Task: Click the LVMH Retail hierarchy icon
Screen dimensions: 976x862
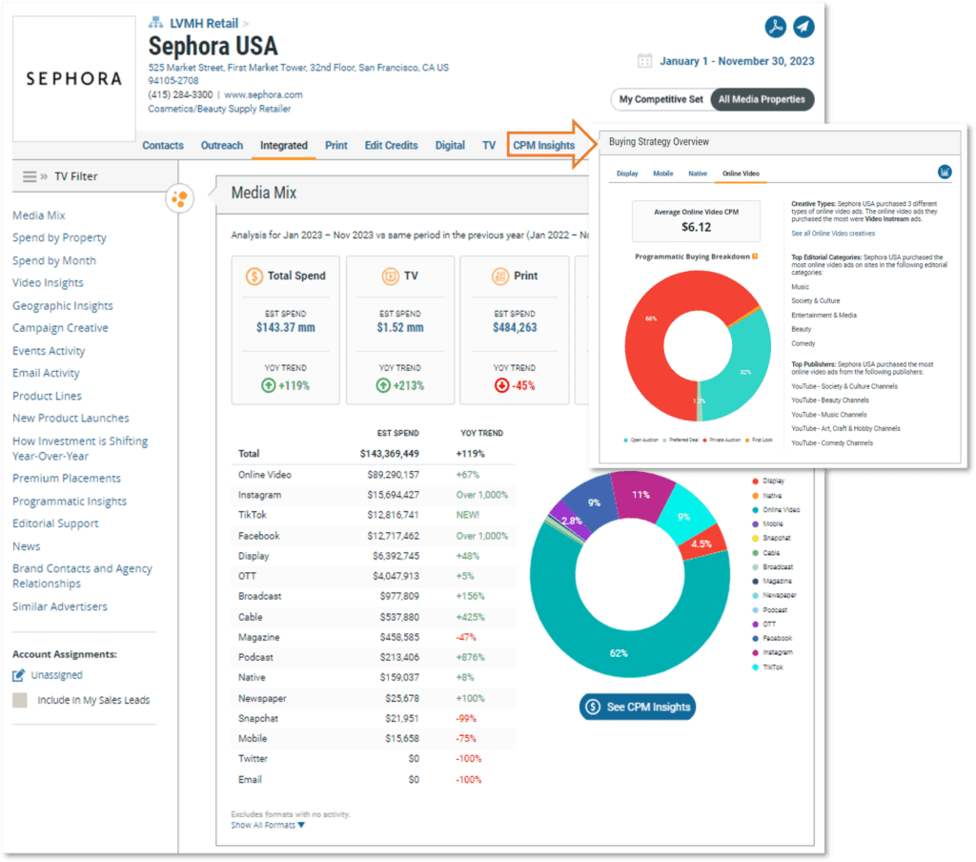Action: click(x=155, y=23)
